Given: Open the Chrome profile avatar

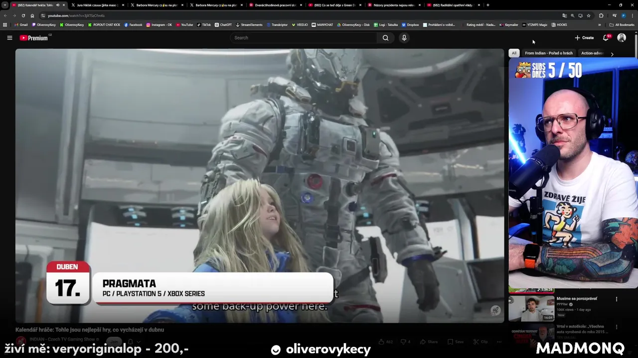Looking at the screenshot, I should [624, 15].
